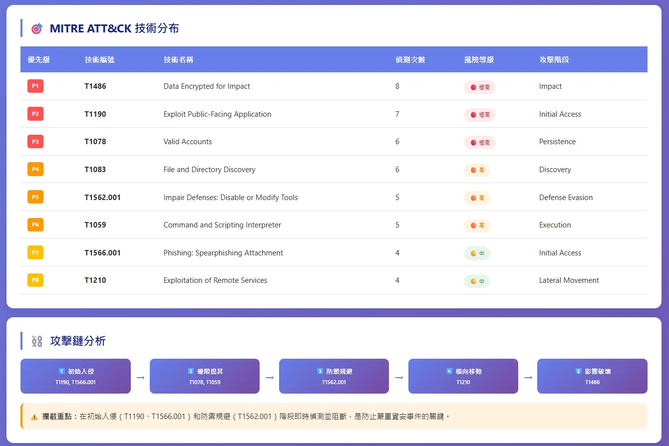Select the yellow P8 priority badge
Screen dimensions: 669x446
coord(35,280)
